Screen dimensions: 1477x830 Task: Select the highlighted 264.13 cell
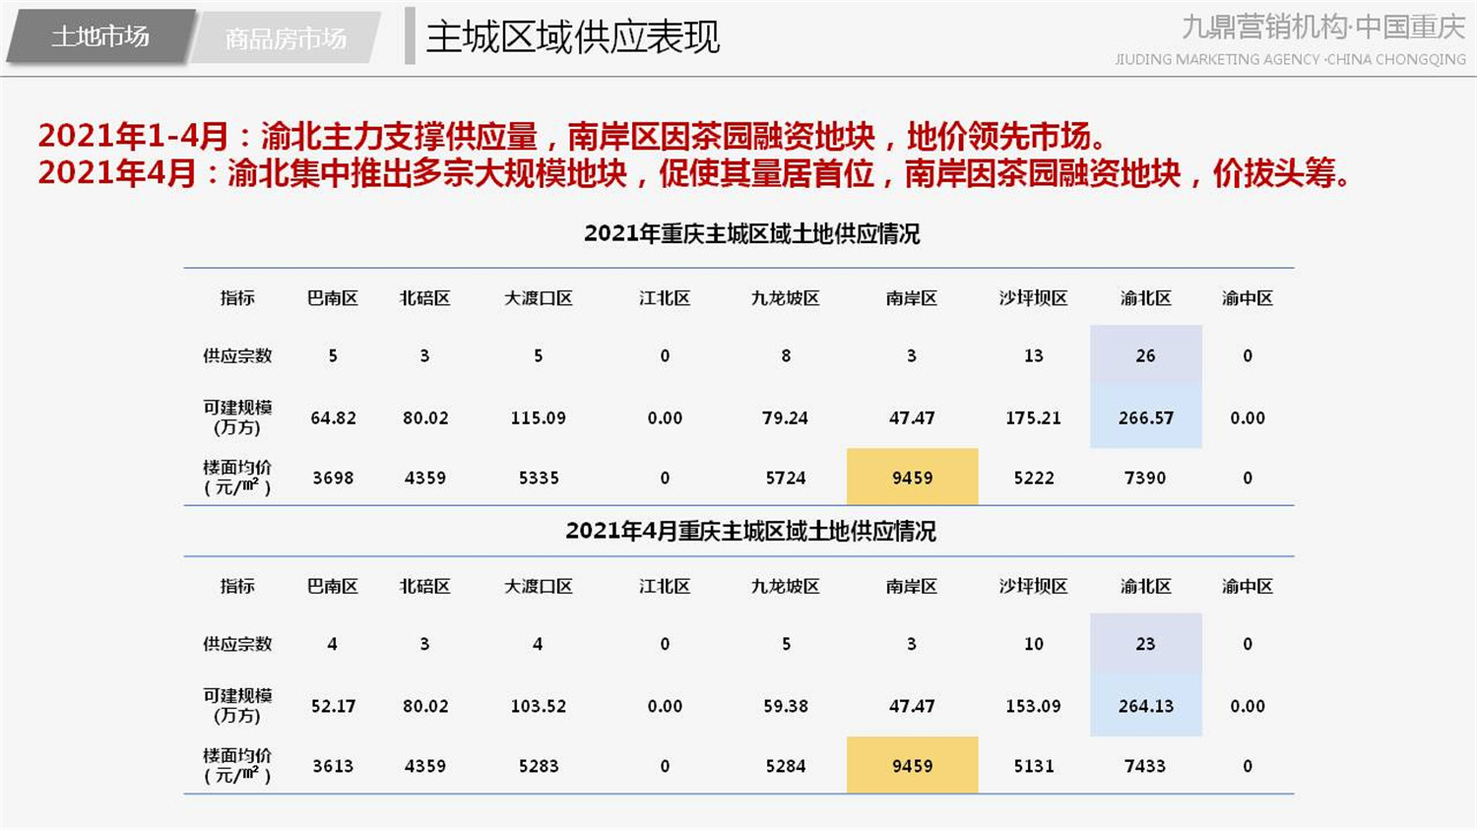[1145, 706]
